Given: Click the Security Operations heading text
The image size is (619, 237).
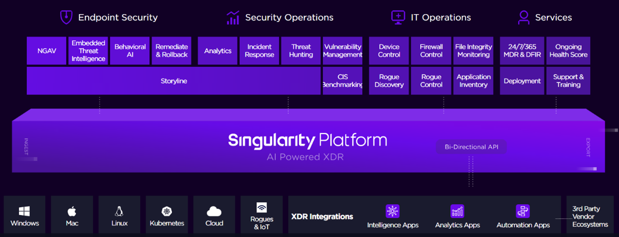Looking at the screenshot, I should (289, 18).
